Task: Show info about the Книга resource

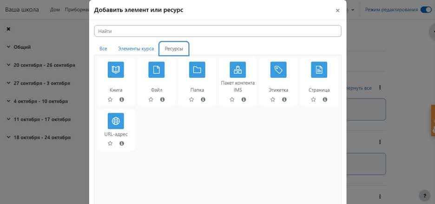Action: [122, 100]
